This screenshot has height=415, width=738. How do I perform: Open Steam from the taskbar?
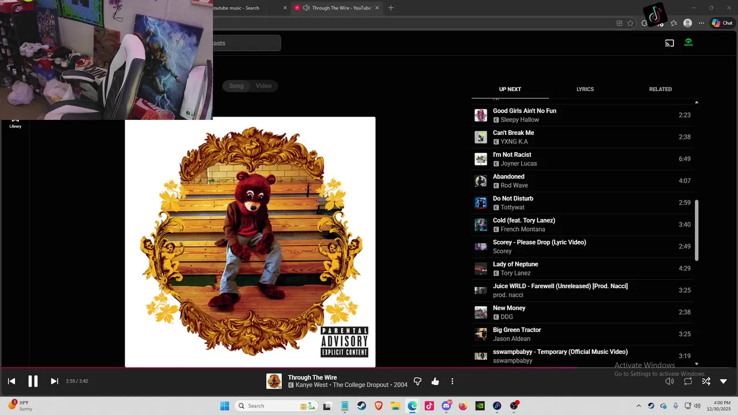pyautogui.click(x=362, y=406)
